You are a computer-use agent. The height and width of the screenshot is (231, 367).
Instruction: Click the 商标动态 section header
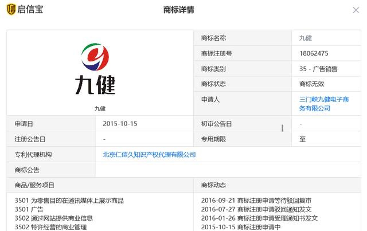213,185
